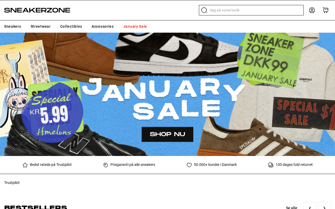
Task: Click the January Sale hero banner image
Action: 167,94
